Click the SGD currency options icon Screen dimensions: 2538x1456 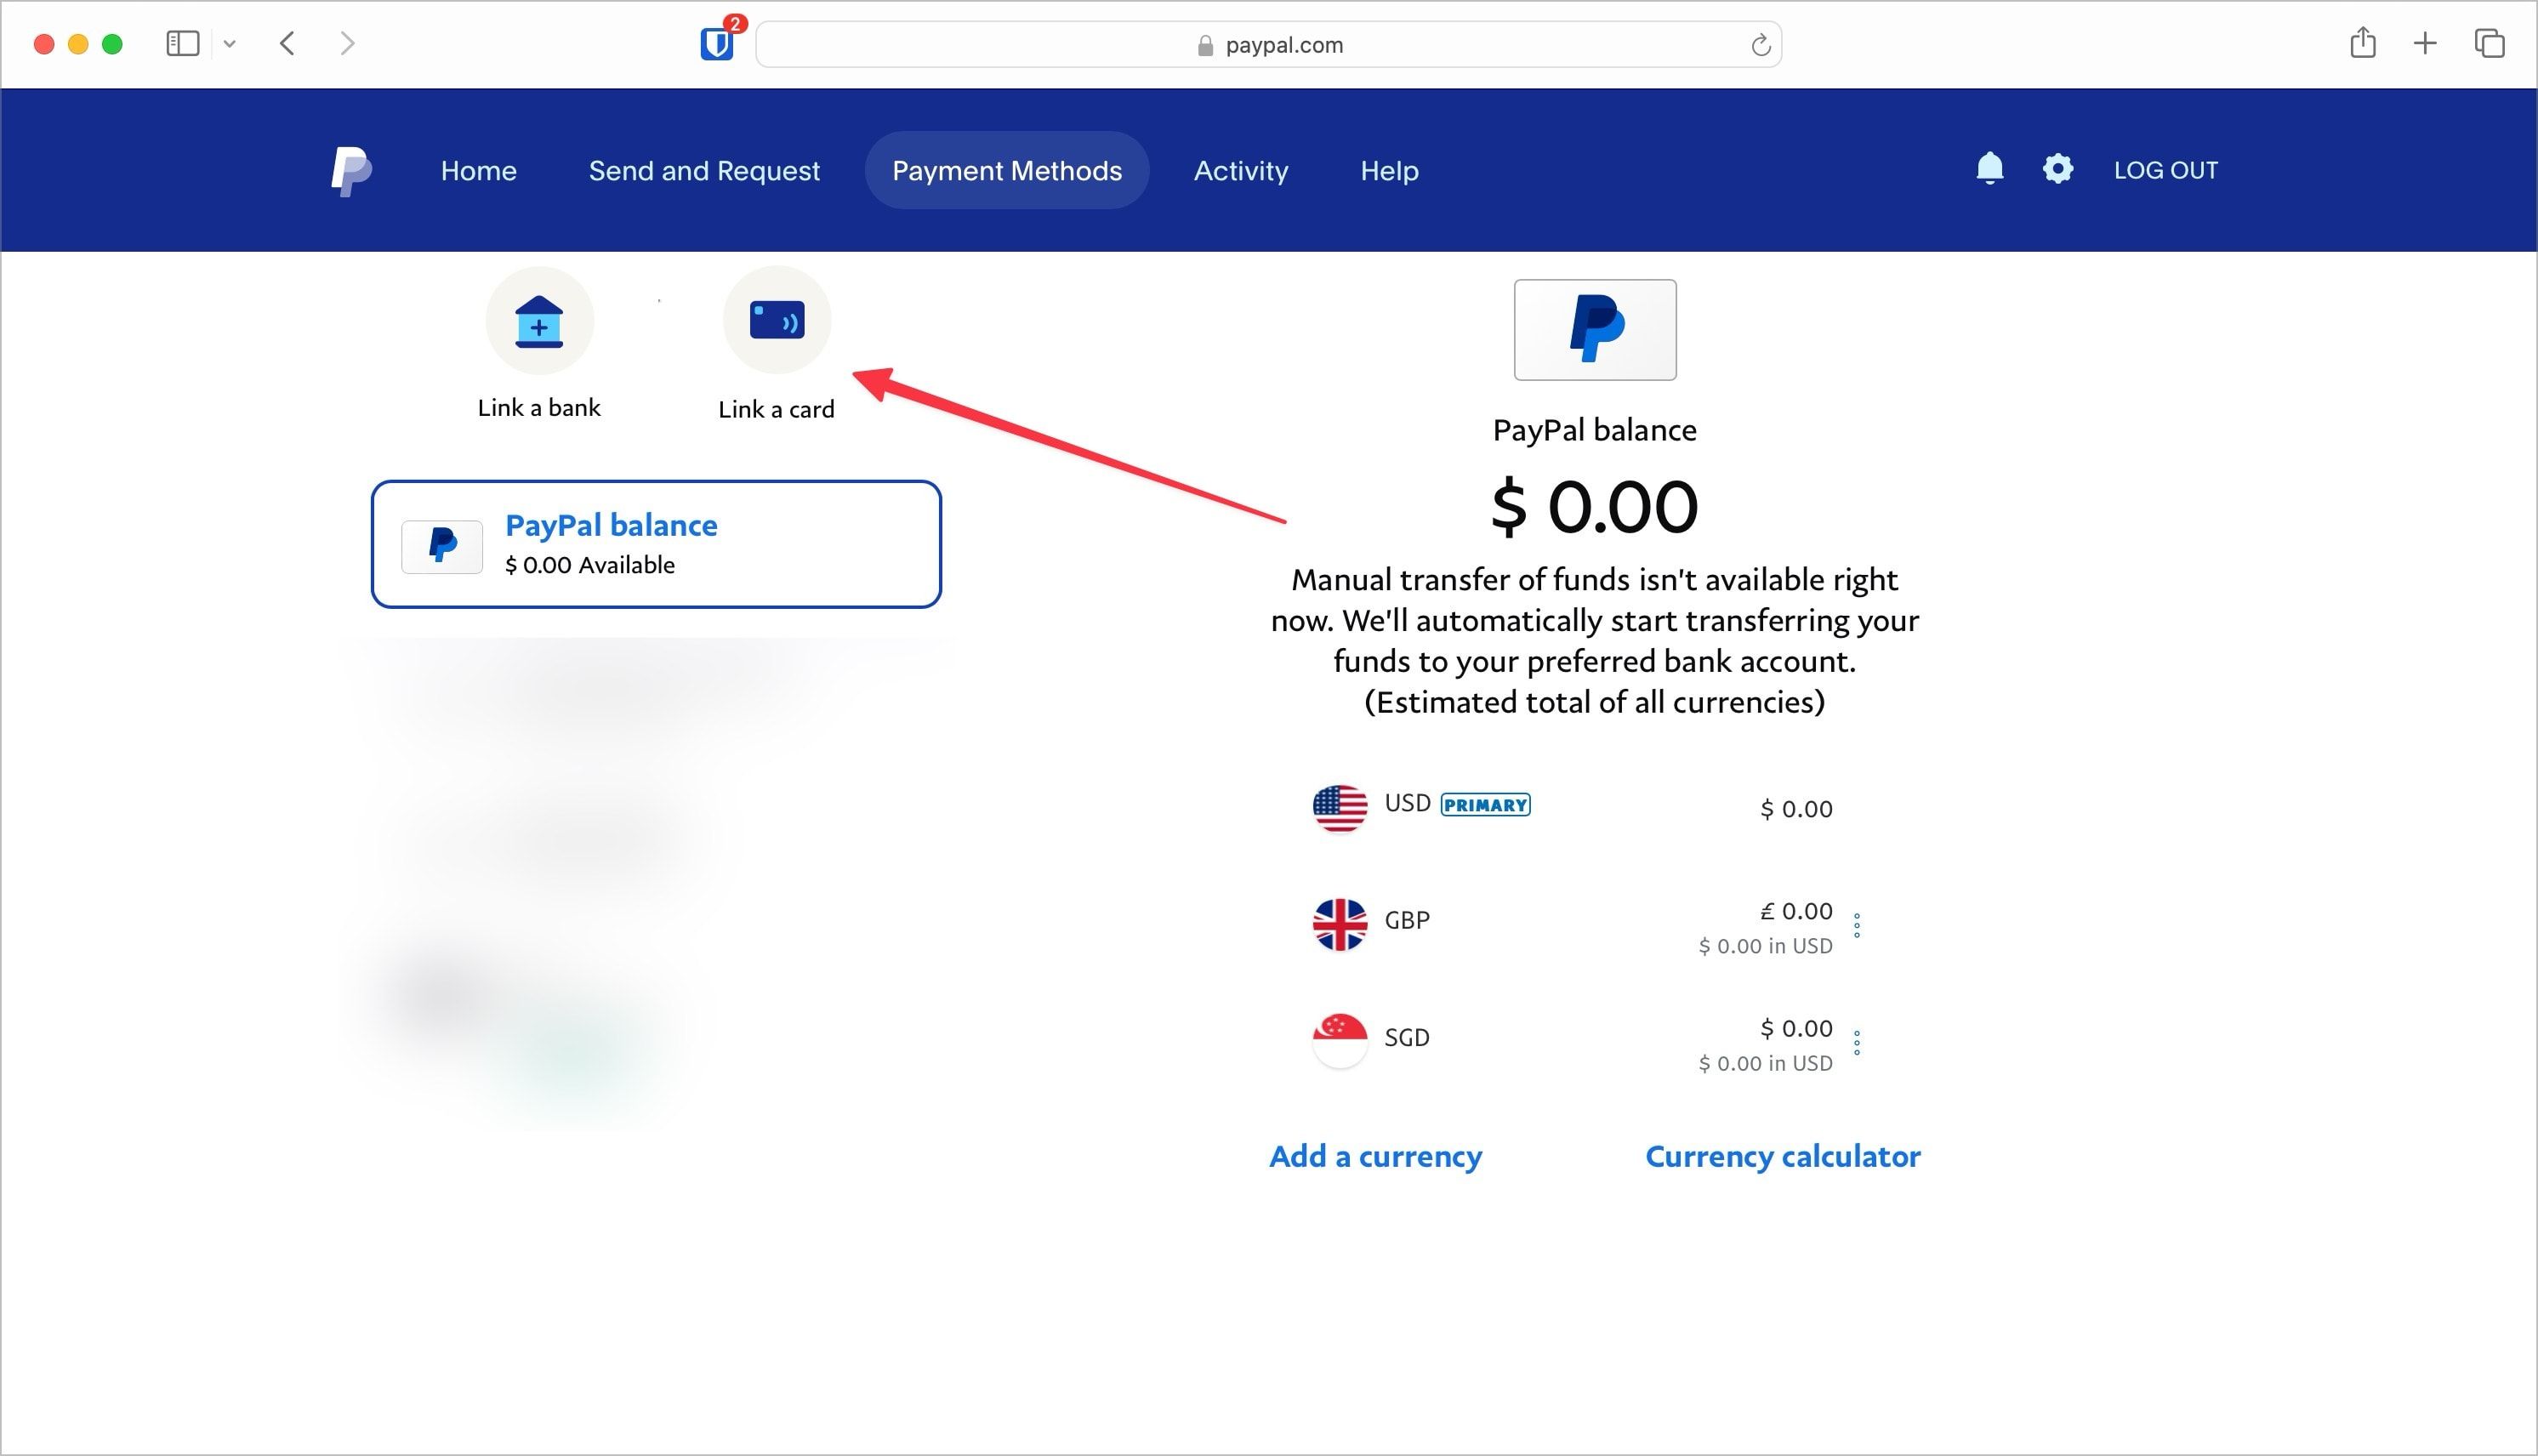(x=1858, y=1039)
